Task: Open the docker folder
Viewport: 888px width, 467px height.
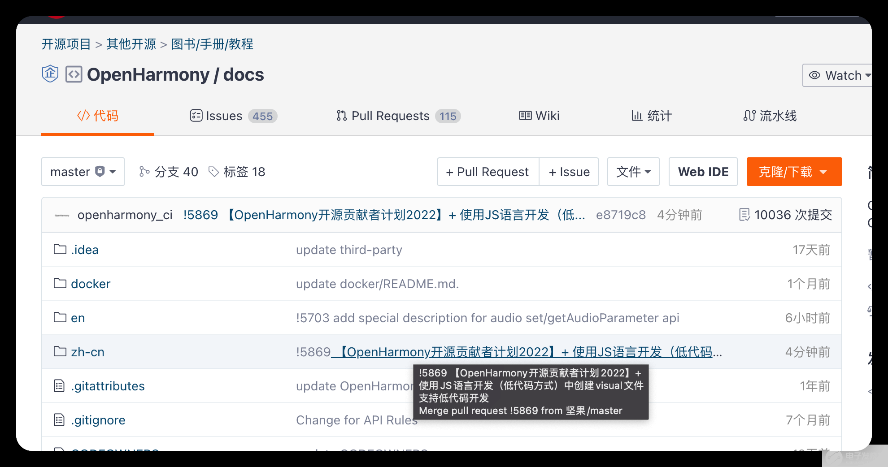Action: [91, 284]
